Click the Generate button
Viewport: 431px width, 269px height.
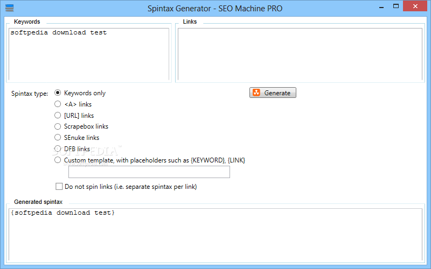[x=273, y=93]
